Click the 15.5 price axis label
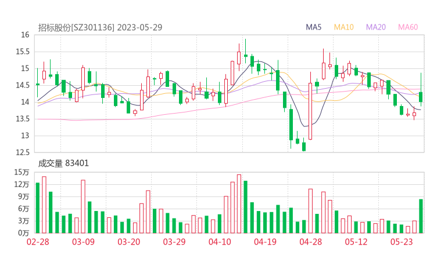Viewport: 430px width, 255px height. pos(23,52)
